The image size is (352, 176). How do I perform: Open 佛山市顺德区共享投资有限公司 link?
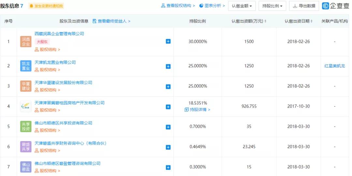click(x=63, y=123)
